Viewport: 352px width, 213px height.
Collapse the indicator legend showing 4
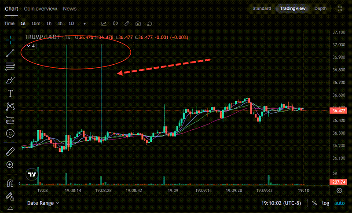[29, 45]
